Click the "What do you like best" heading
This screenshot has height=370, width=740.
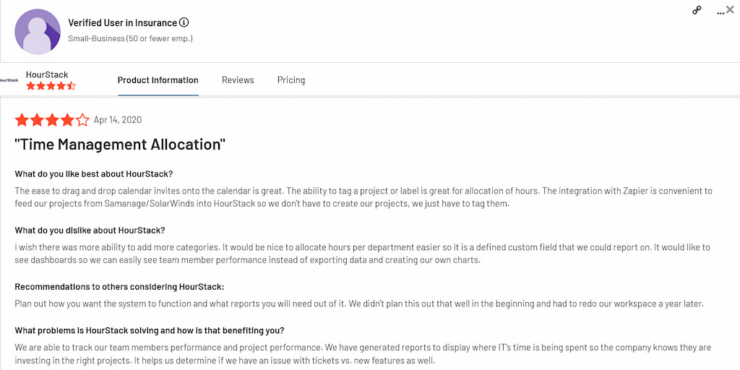(x=94, y=174)
